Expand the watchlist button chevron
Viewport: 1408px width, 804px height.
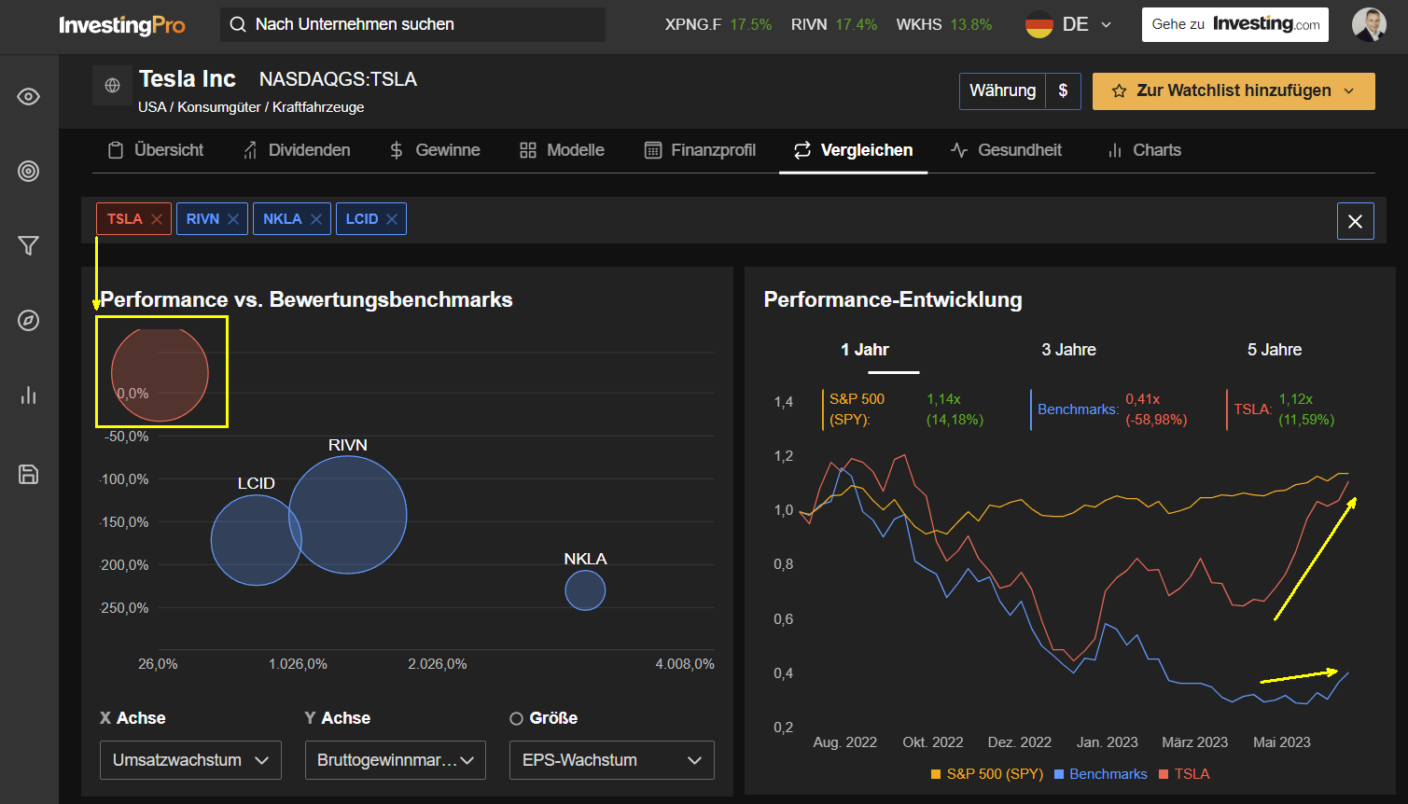coord(1348,91)
